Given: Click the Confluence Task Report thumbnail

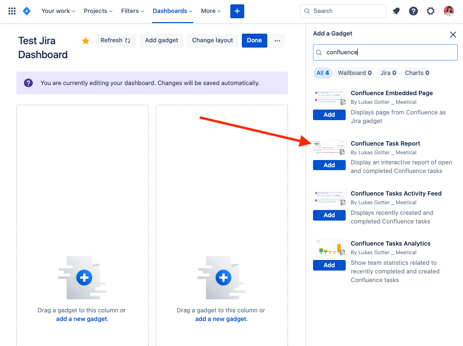Looking at the screenshot, I should [x=329, y=148].
